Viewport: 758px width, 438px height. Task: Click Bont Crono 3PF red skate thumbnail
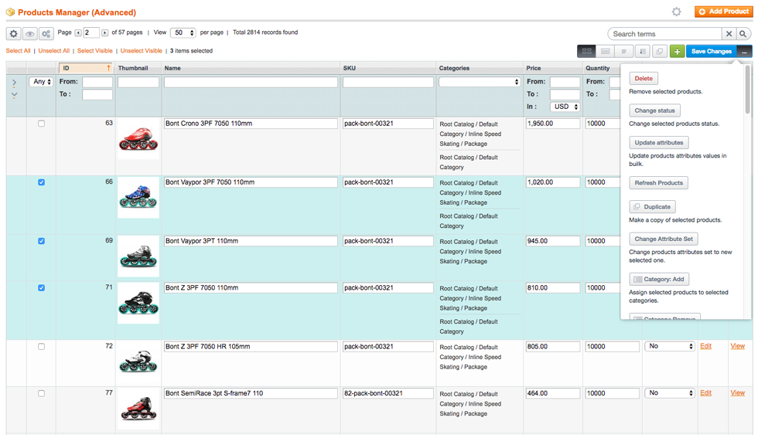click(138, 138)
